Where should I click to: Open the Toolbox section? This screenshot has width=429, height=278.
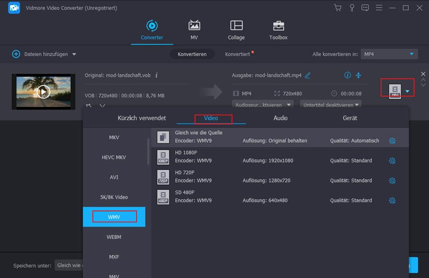tap(278, 30)
